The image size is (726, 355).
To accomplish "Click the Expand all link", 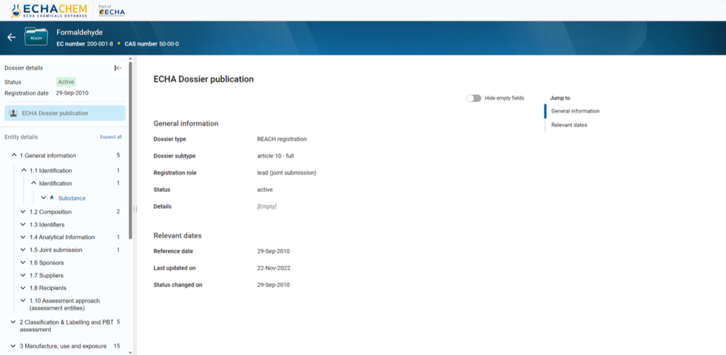I will (x=111, y=137).
